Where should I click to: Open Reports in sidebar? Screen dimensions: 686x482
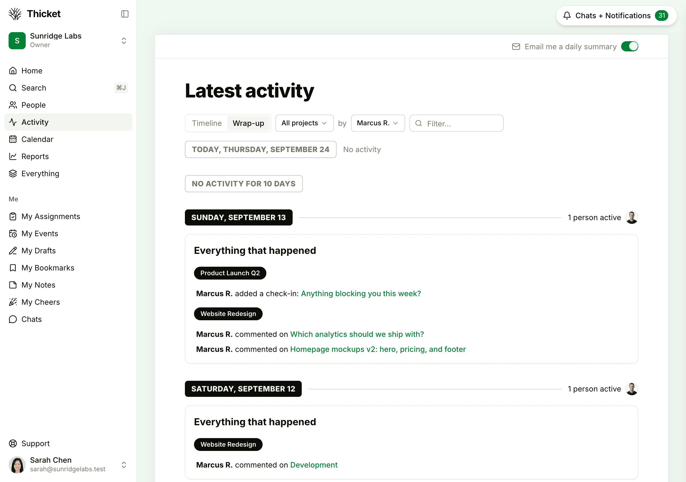pos(68,156)
